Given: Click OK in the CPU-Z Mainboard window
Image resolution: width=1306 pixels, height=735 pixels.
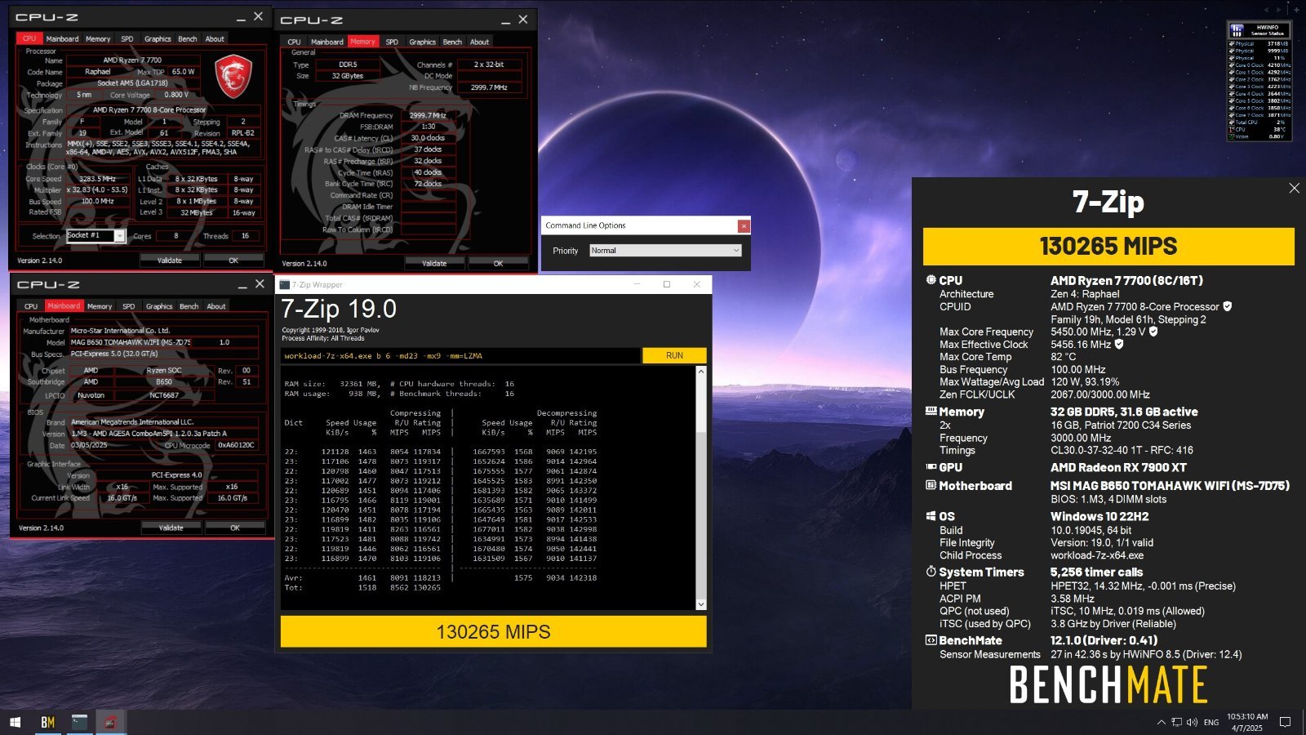Looking at the screenshot, I should click(235, 528).
